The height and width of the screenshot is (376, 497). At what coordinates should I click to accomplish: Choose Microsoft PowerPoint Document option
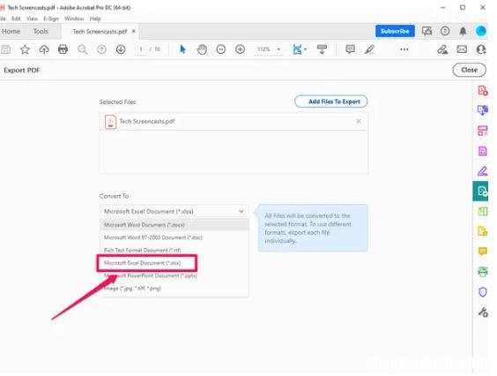point(151,275)
